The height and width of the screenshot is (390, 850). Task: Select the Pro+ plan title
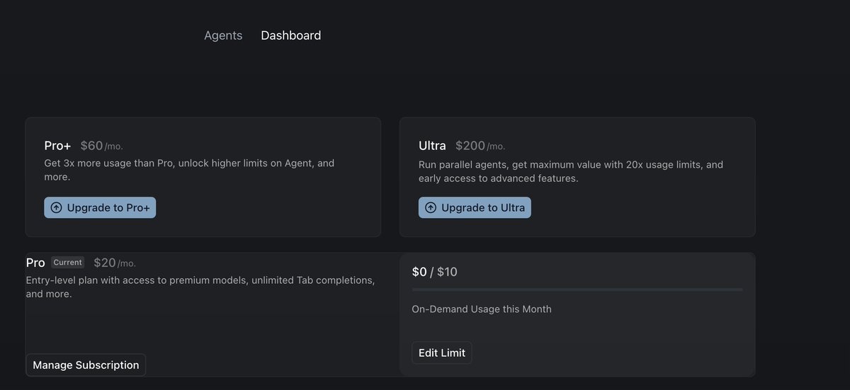pyautogui.click(x=57, y=146)
